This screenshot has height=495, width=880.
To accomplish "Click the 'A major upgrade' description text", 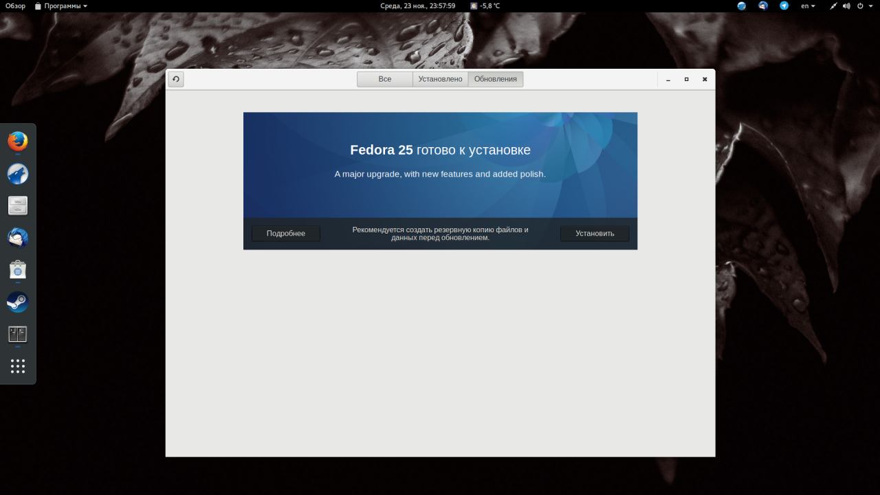I will pos(440,174).
